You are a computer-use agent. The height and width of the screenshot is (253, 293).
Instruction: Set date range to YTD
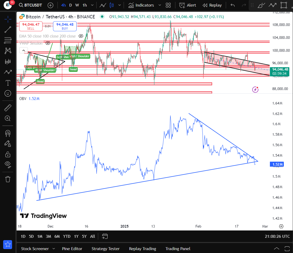pos(67,236)
